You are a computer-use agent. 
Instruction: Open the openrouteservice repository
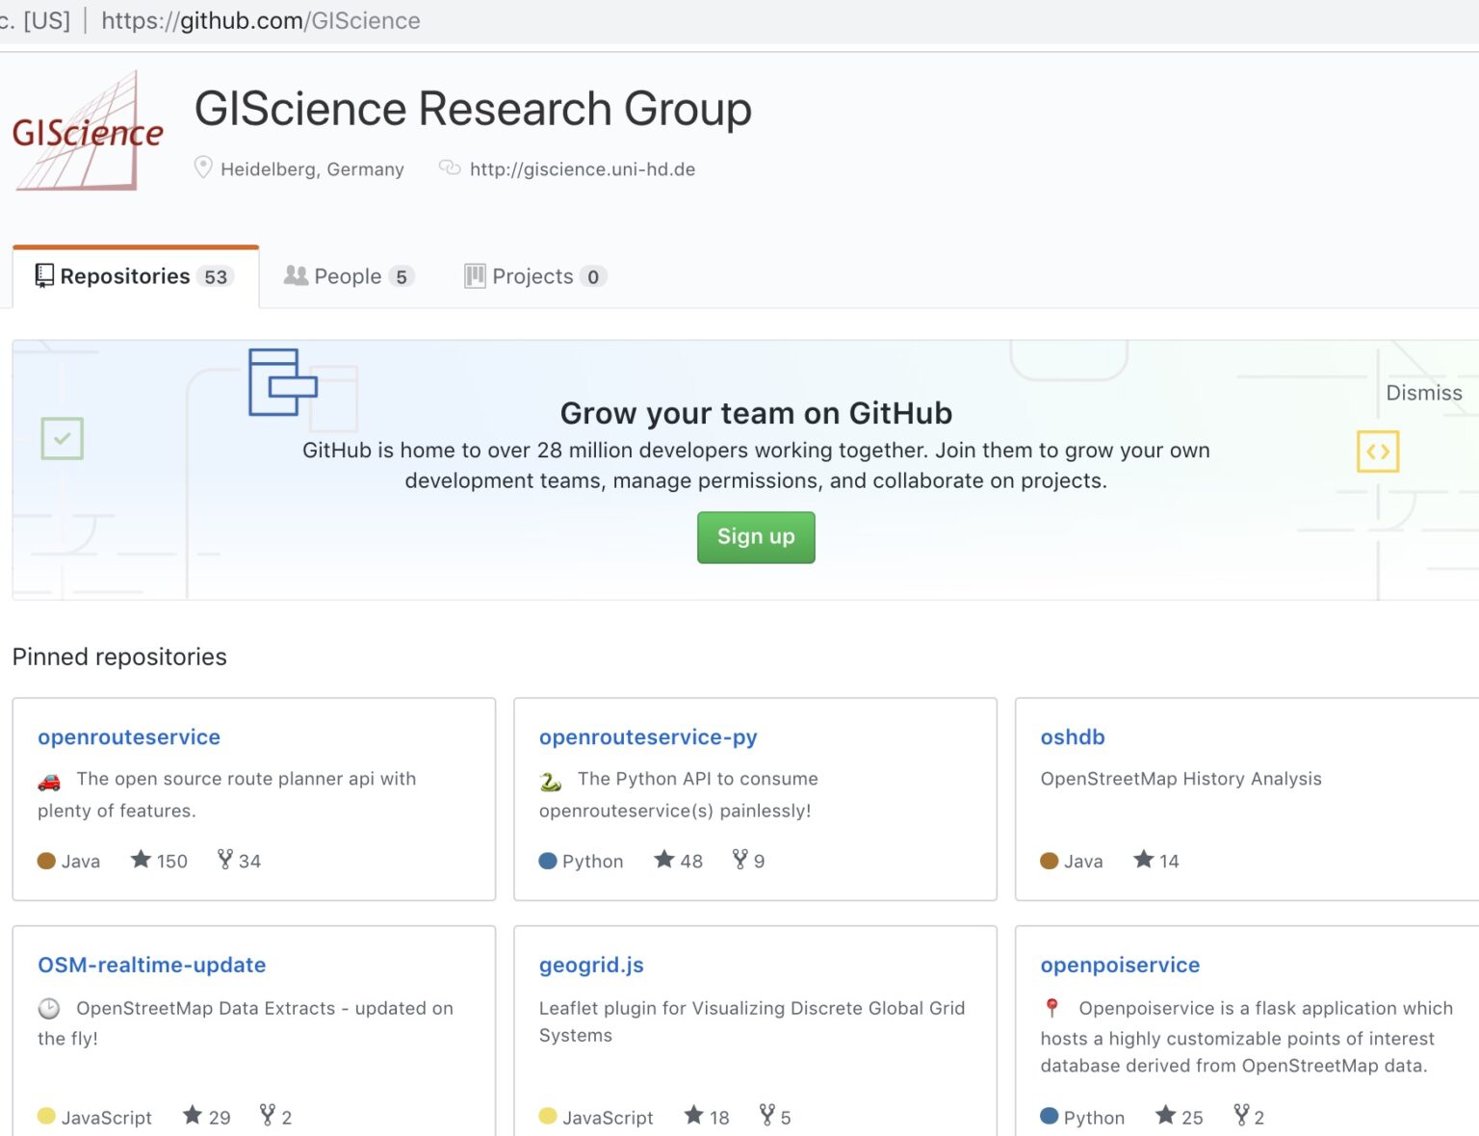click(x=129, y=737)
